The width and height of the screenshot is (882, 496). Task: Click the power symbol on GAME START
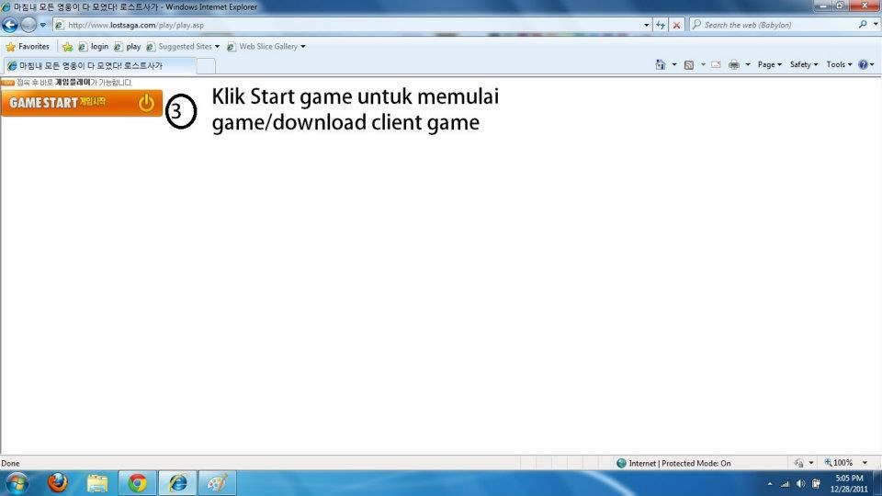tap(146, 103)
